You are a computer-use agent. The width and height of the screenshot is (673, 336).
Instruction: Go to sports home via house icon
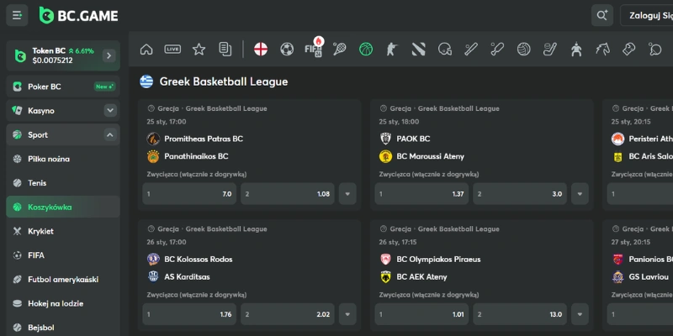point(146,50)
